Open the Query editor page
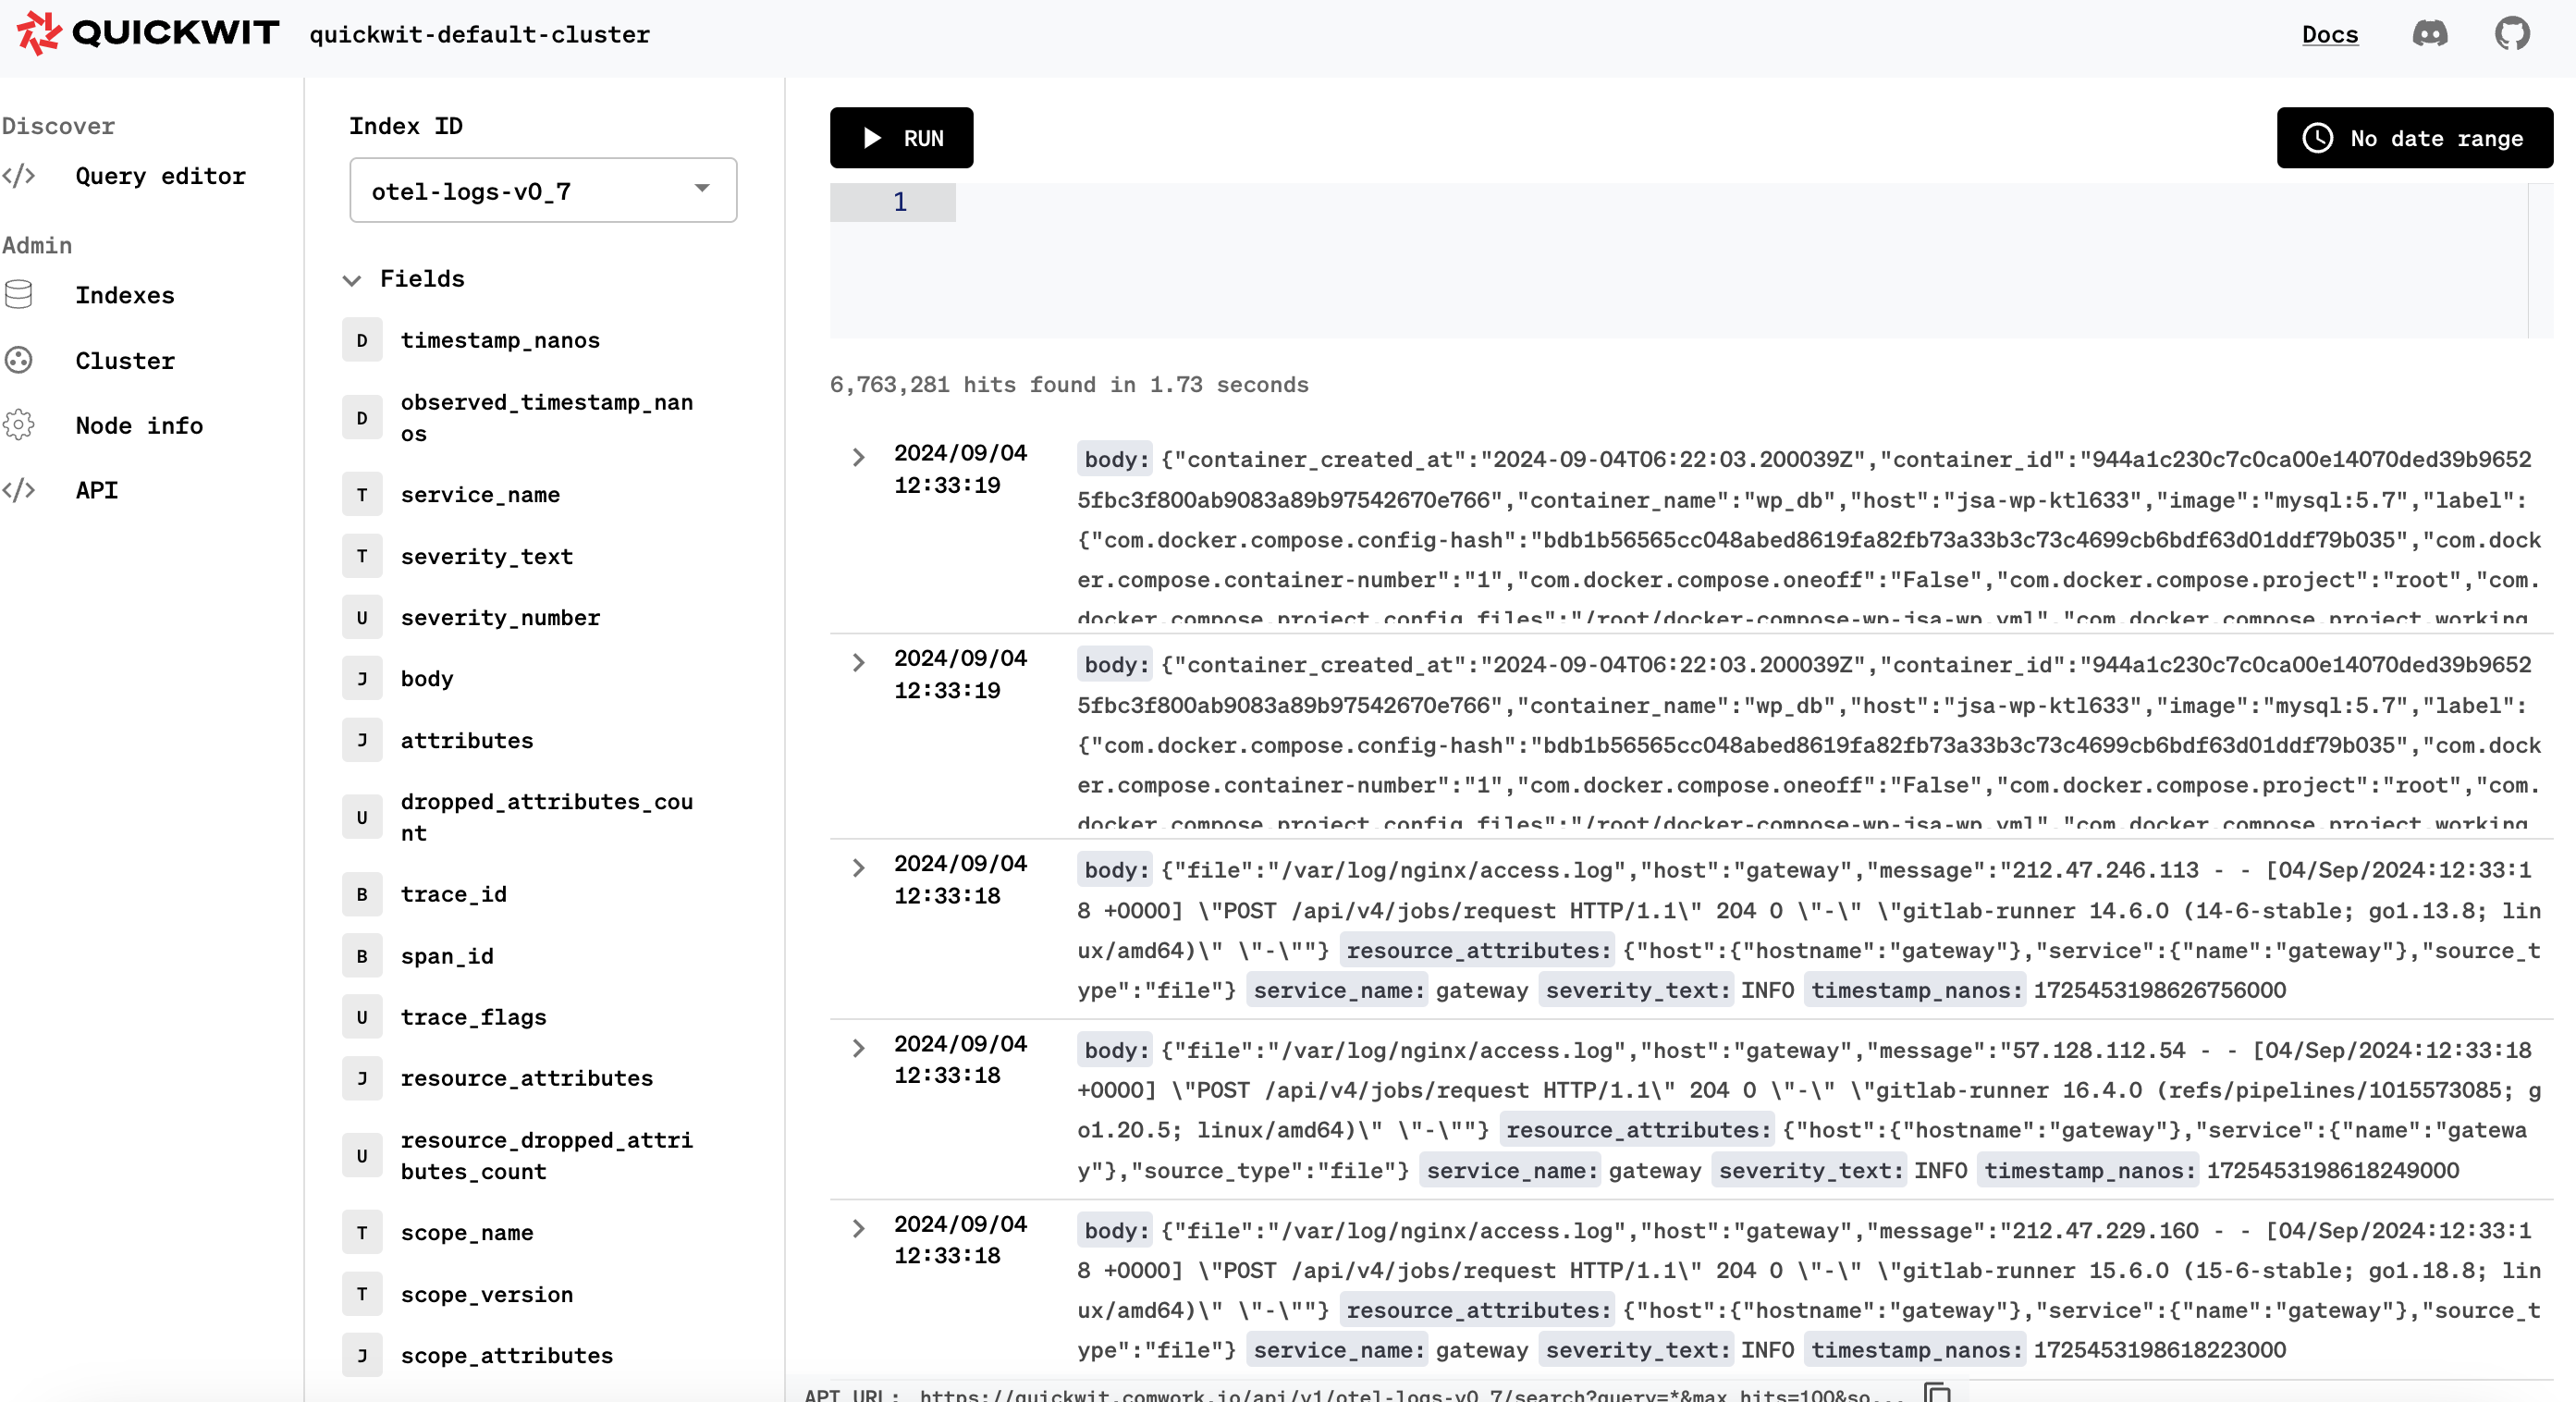The width and height of the screenshot is (2576, 1402). tap(160, 176)
